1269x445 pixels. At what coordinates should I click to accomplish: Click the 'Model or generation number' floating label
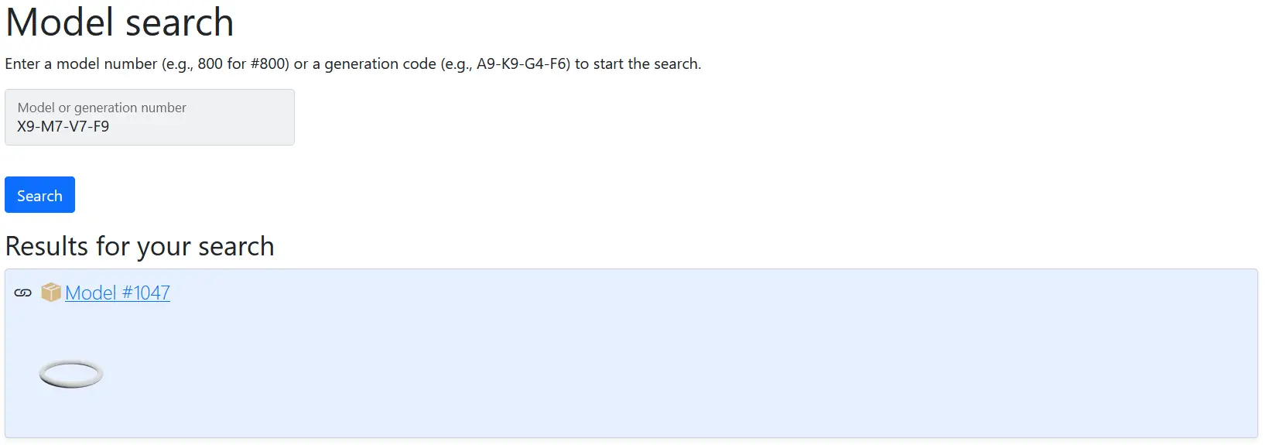102,108
